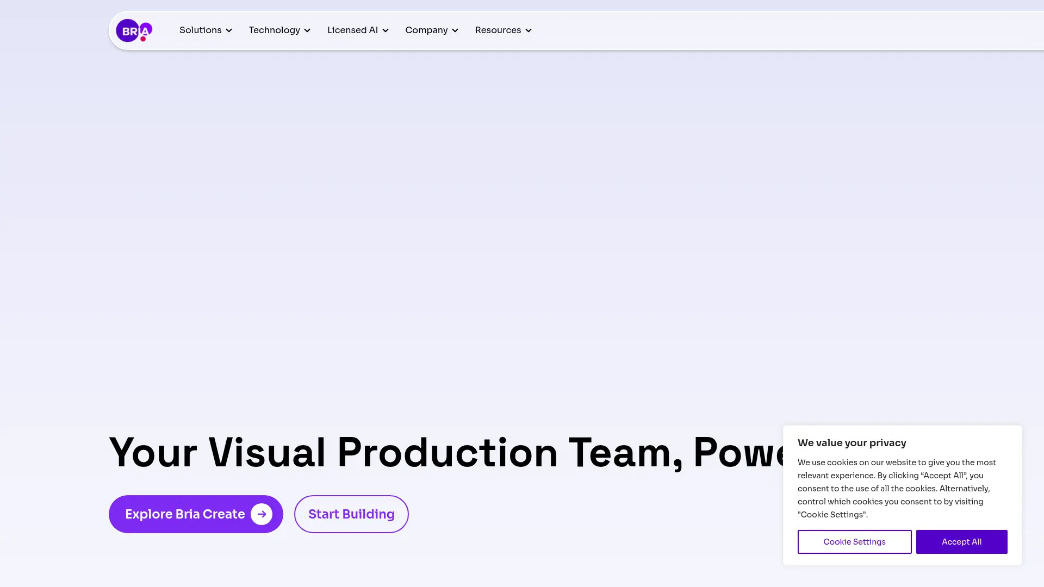
Task: Expand the chevron next to Licensed AI
Action: (386, 30)
